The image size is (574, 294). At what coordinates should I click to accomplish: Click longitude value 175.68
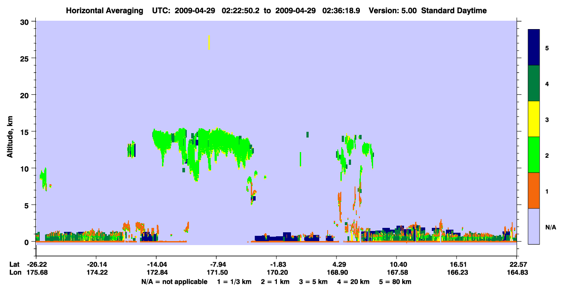tap(36, 272)
